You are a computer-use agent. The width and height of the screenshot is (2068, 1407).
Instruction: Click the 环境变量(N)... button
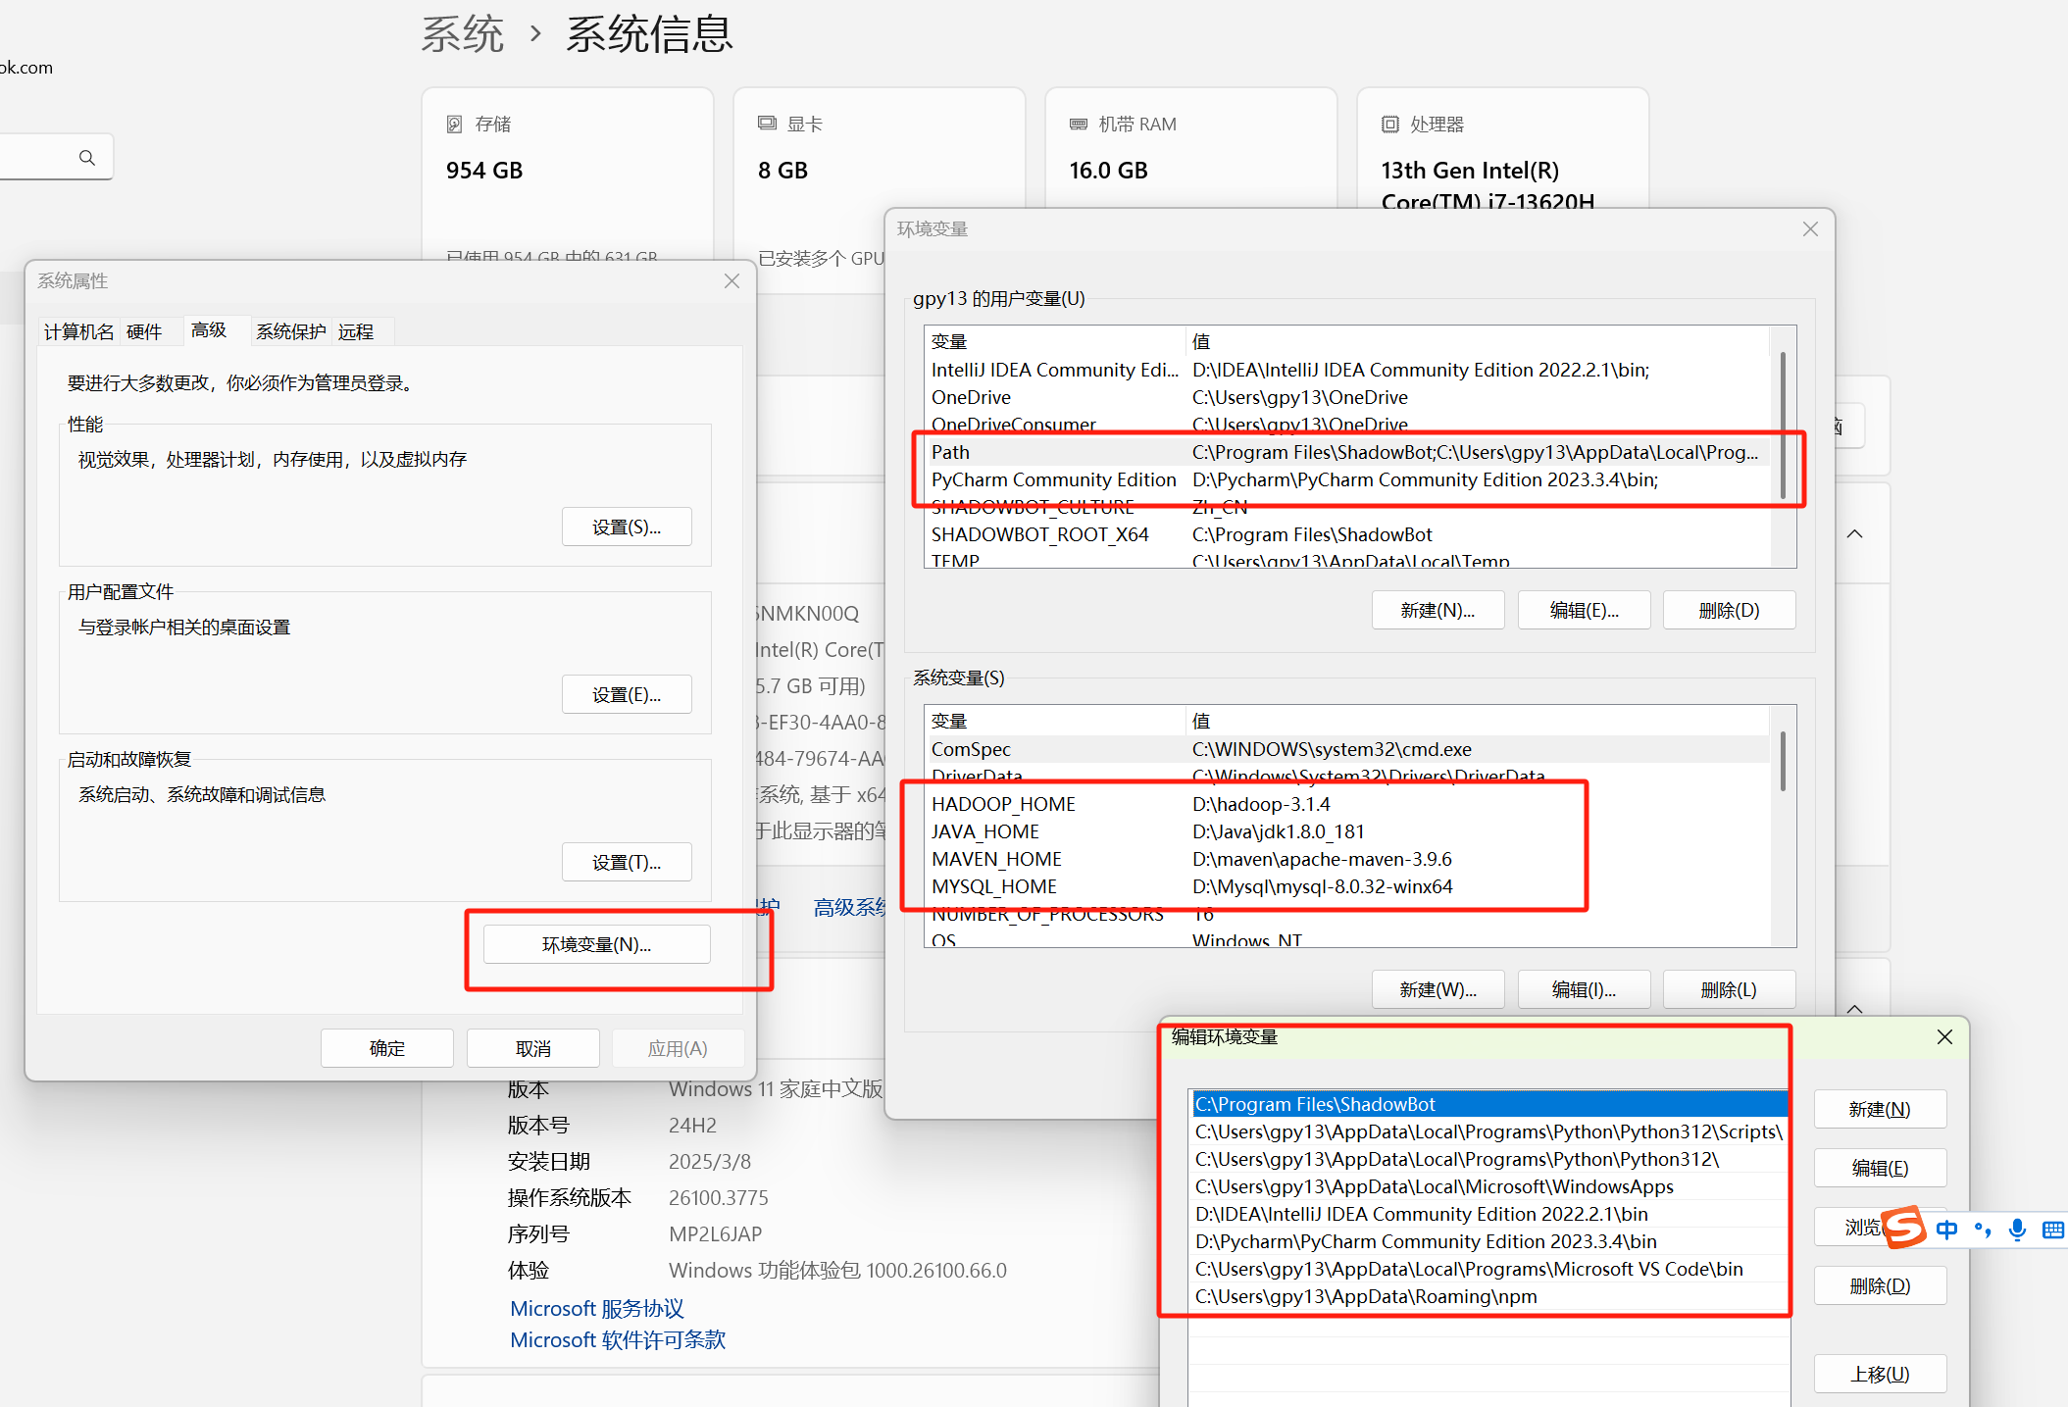click(596, 944)
